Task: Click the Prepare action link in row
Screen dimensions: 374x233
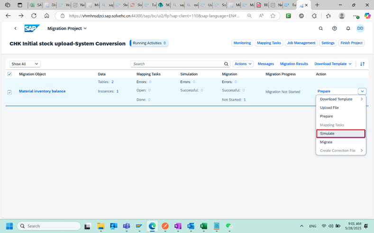Action: [324, 91]
